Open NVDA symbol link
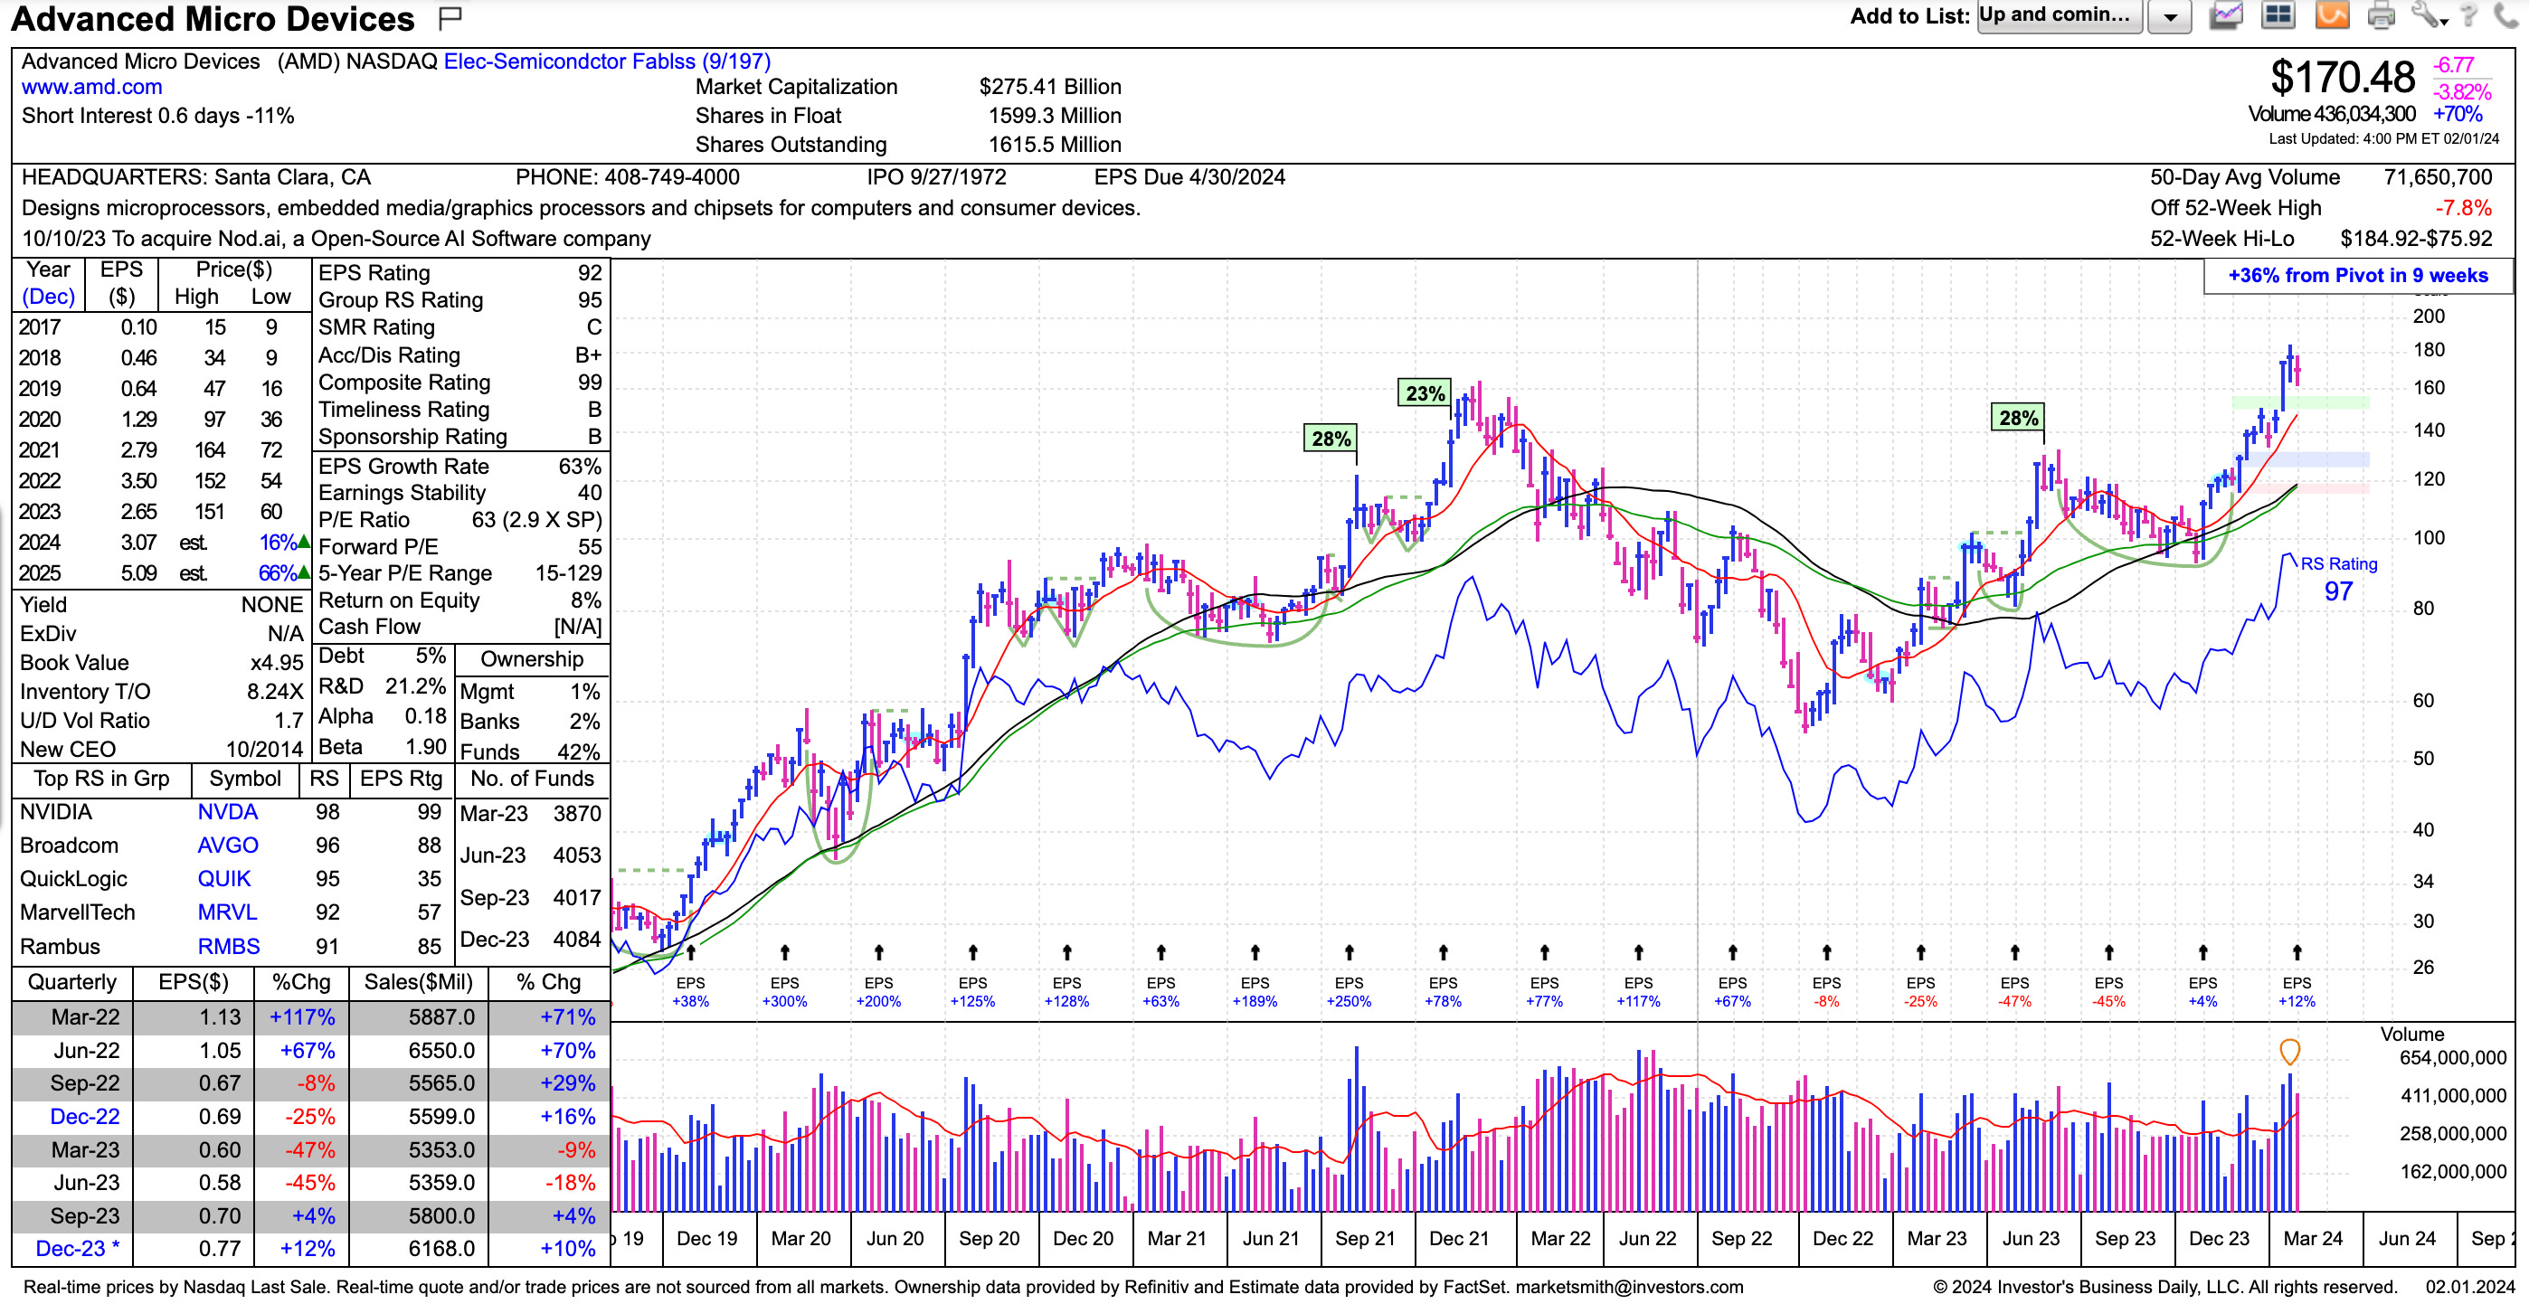 click(x=228, y=811)
